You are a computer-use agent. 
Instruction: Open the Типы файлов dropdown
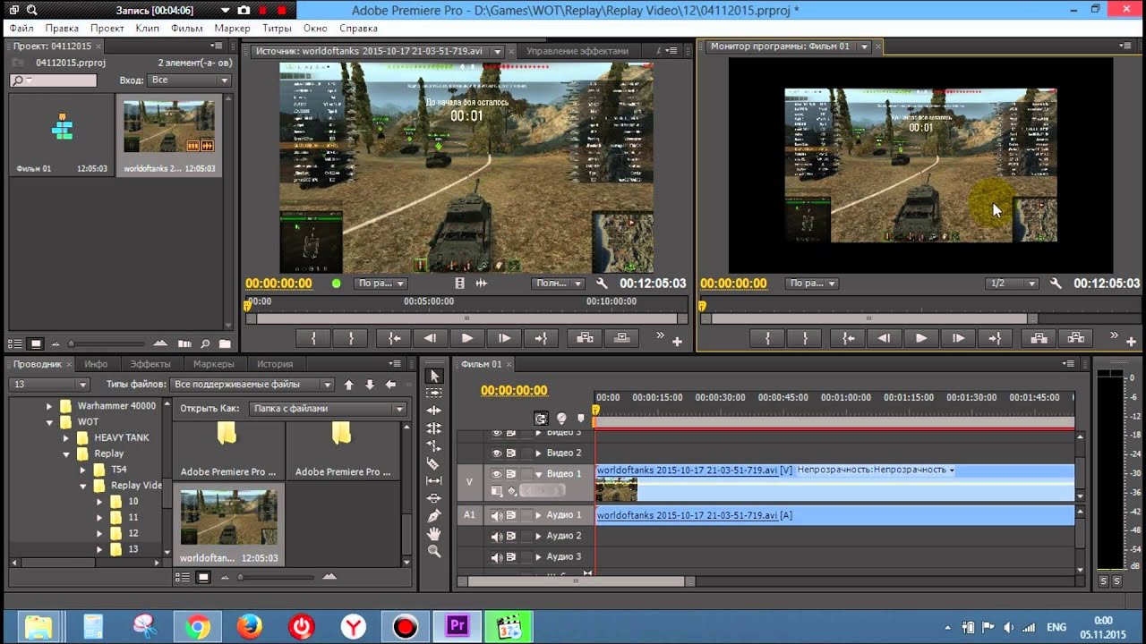[x=252, y=385]
